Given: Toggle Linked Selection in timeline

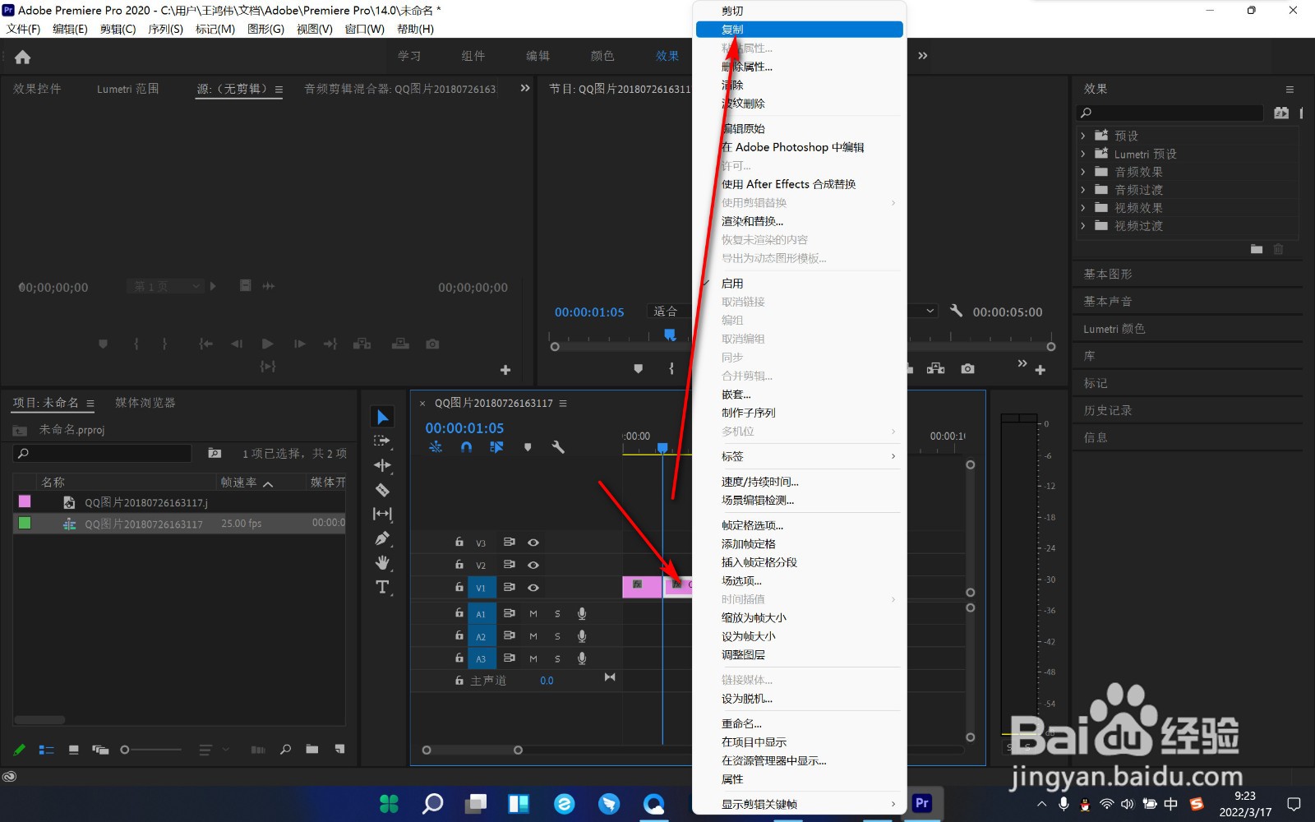Looking at the screenshot, I should 496,447.
